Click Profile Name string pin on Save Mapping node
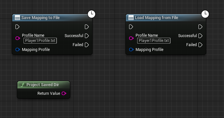The width and height of the screenshot is (224, 118). pyautogui.click(x=18, y=38)
